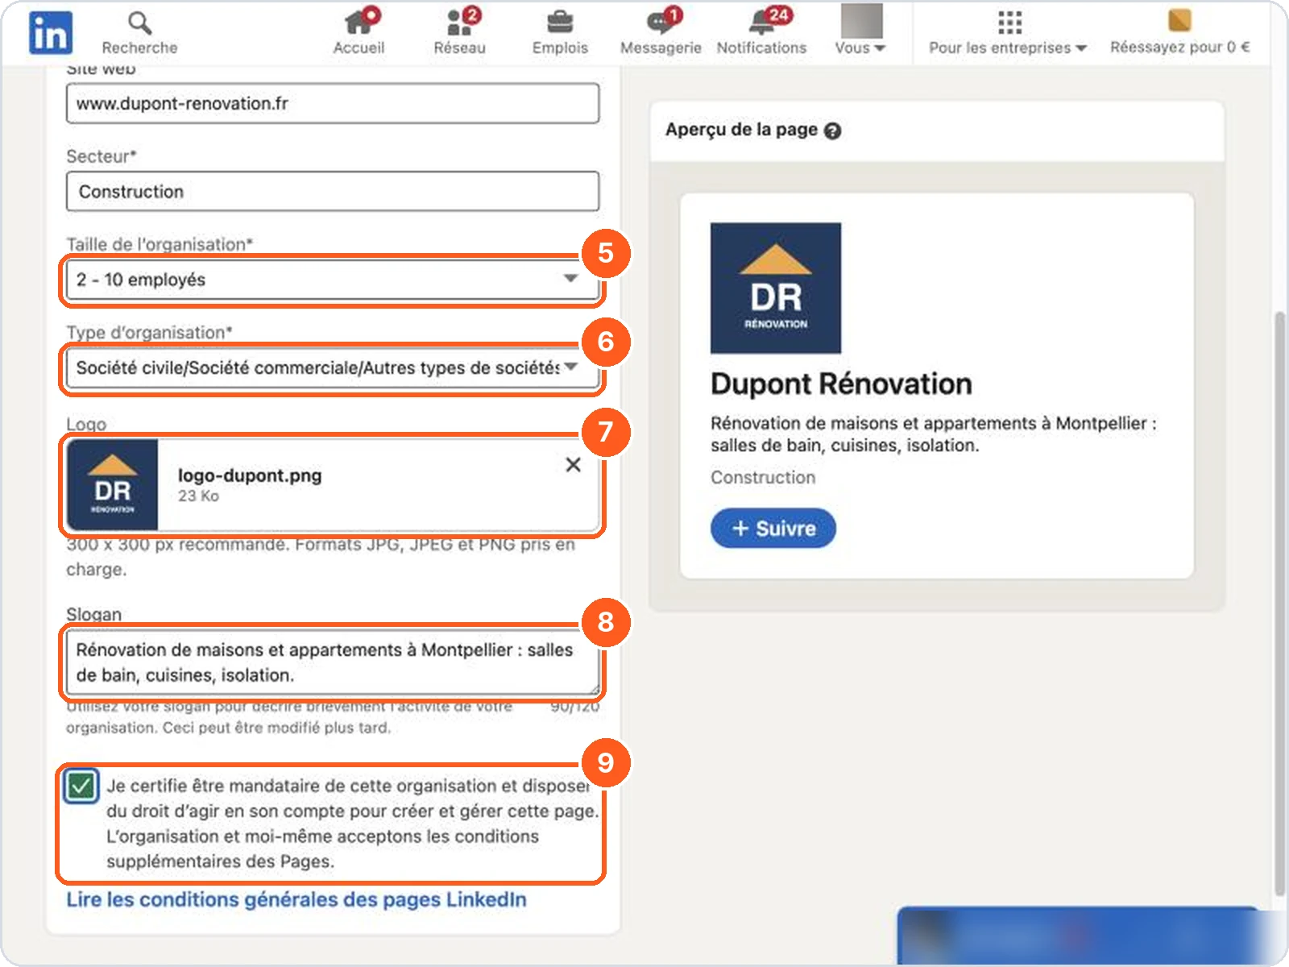Click the Secteur Construction field
This screenshot has width=1289, height=967.
tap(333, 191)
